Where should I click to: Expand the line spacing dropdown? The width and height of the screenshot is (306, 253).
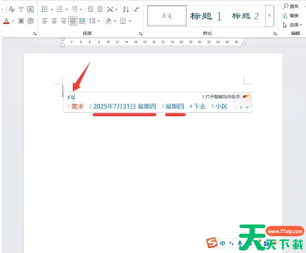(x=99, y=21)
